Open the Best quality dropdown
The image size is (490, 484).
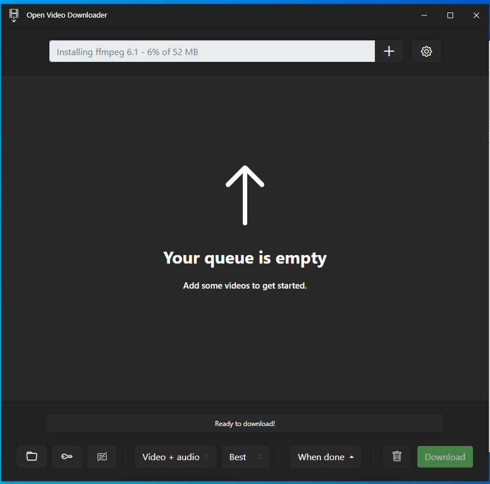coord(241,457)
